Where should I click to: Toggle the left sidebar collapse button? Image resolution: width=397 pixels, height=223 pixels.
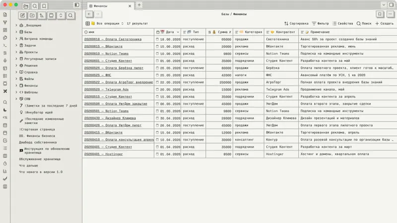point(77,5)
